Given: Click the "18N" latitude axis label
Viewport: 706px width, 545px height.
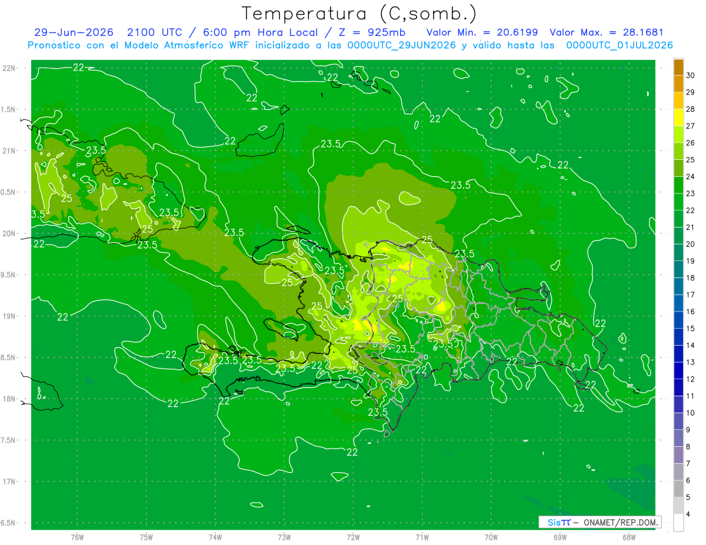Looking at the screenshot, I should point(9,399).
